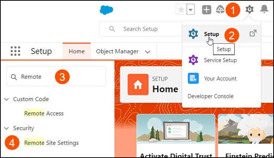This screenshot has width=274, height=158.
Task: Click the purple Service Setup gear icon
Action: [x=193, y=60]
